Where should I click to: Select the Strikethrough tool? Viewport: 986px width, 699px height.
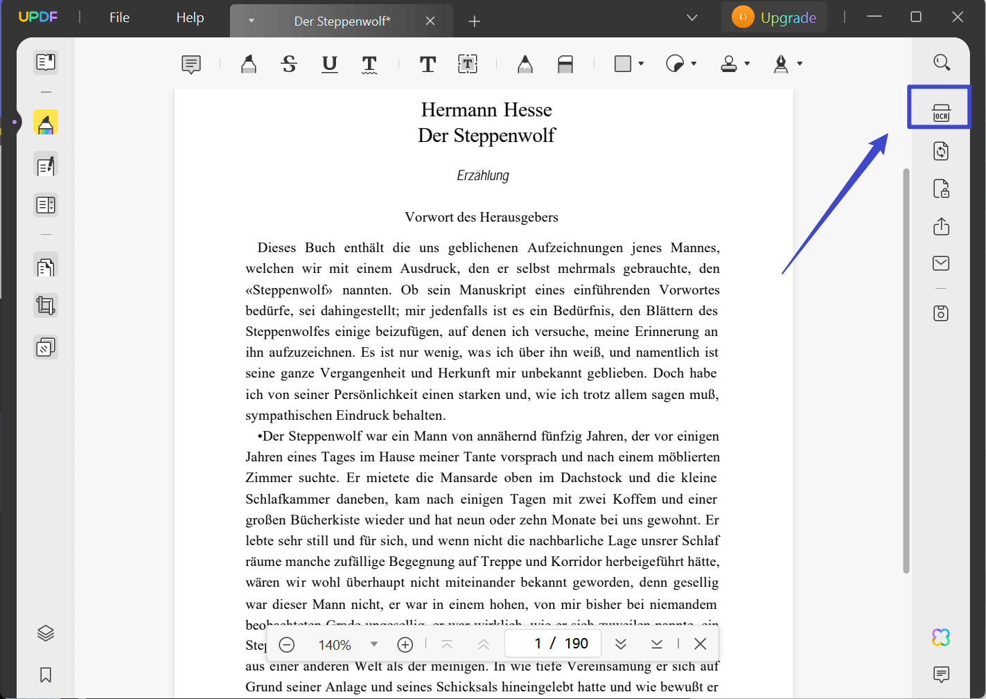289,64
